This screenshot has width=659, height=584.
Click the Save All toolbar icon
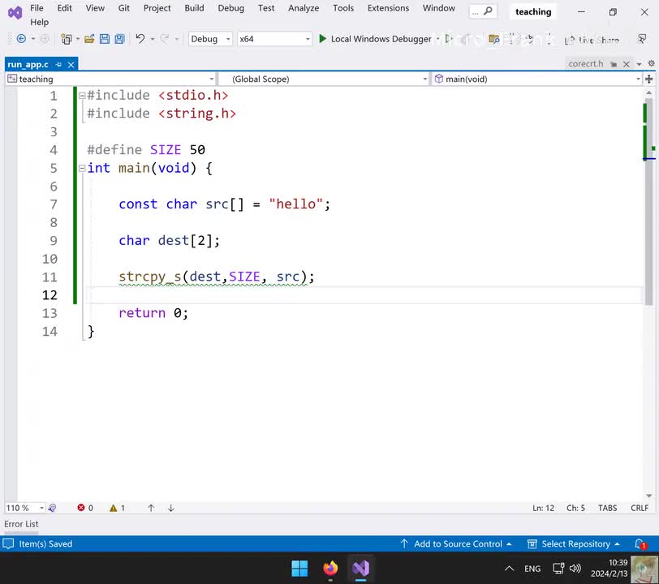[x=119, y=39]
